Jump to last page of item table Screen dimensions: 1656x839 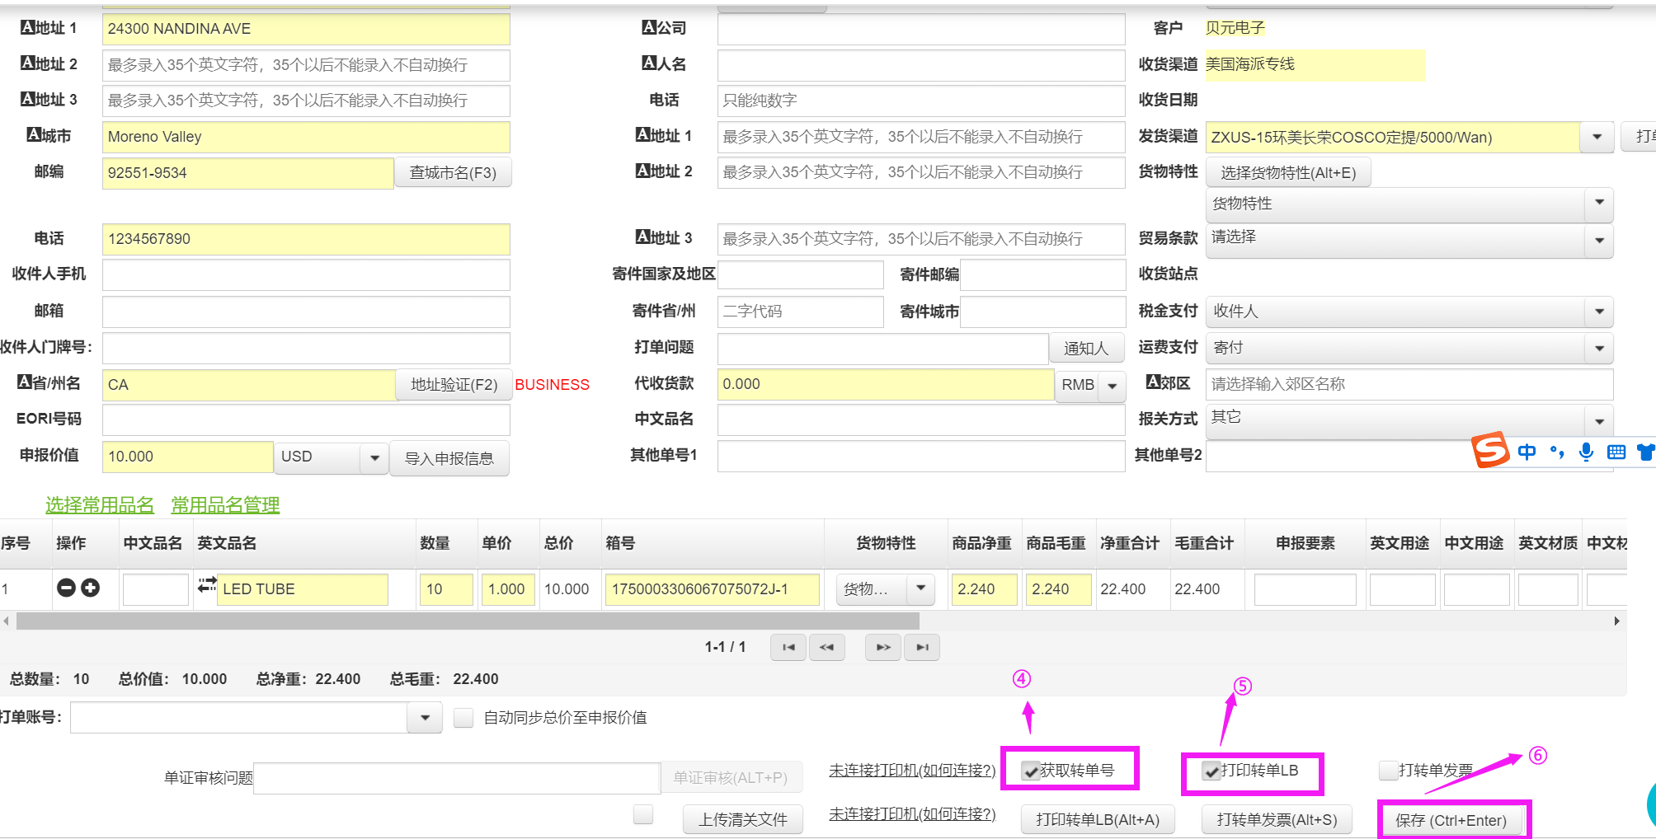pyautogui.click(x=922, y=647)
